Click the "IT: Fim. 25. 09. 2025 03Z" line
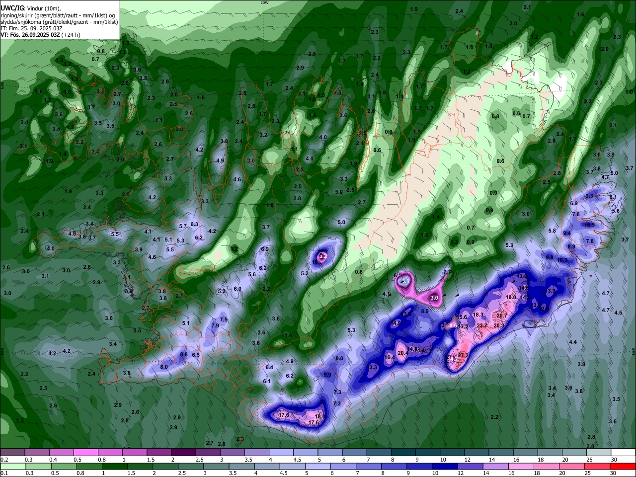The height and width of the screenshot is (477, 636). (x=31, y=28)
